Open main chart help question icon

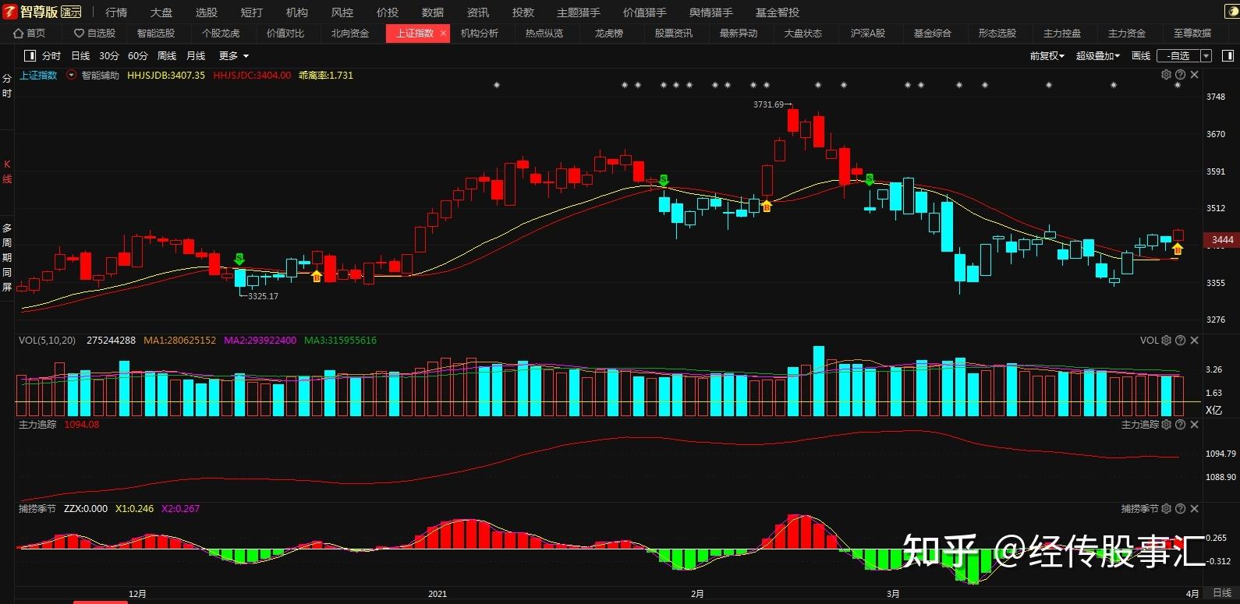1180,75
